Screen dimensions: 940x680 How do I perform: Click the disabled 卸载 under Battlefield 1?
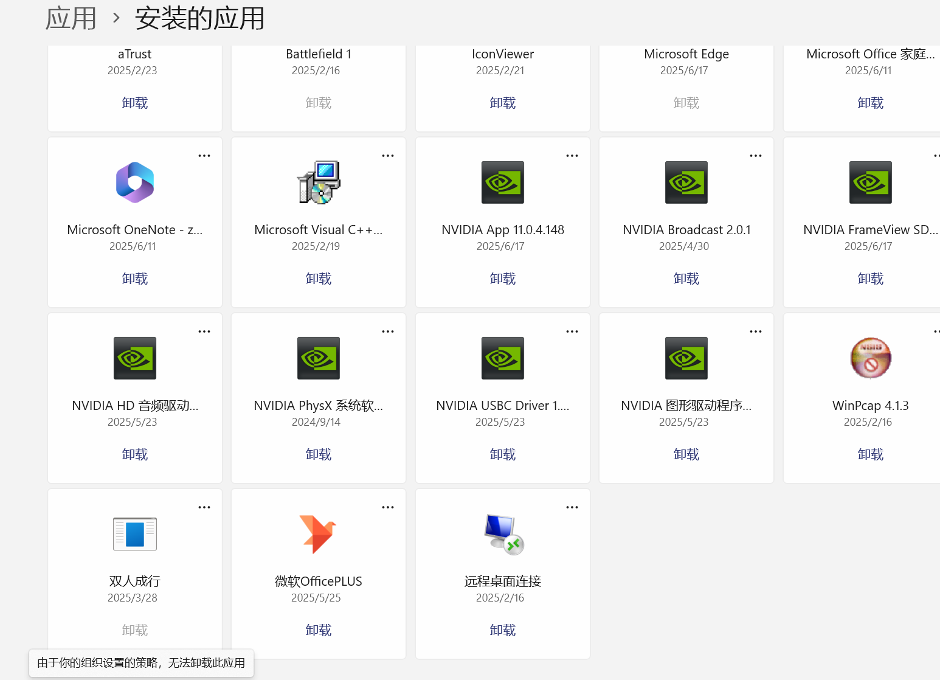click(319, 103)
